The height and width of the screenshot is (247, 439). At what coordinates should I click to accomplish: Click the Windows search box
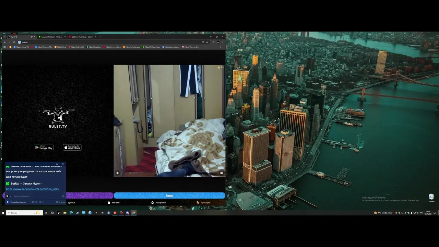pyautogui.click(x=24, y=213)
